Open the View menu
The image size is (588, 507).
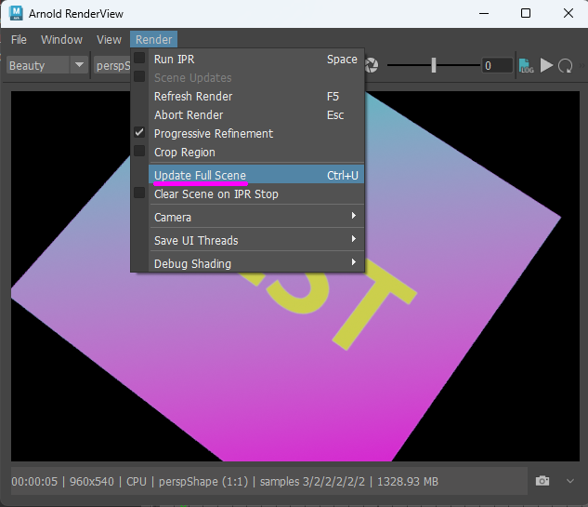click(109, 39)
